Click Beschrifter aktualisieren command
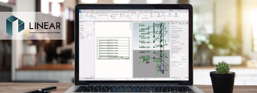Screen dimensions: 257x93 pyautogui.click(x=176, y=42)
